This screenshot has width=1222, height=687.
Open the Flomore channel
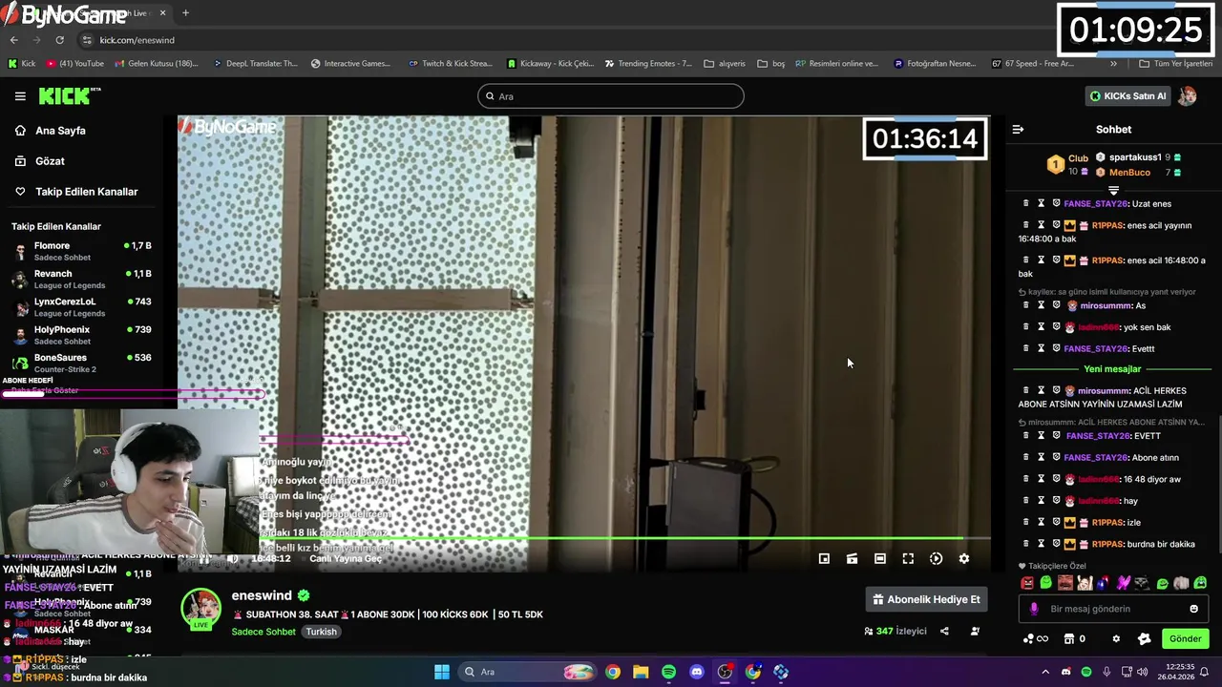(81, 251)
